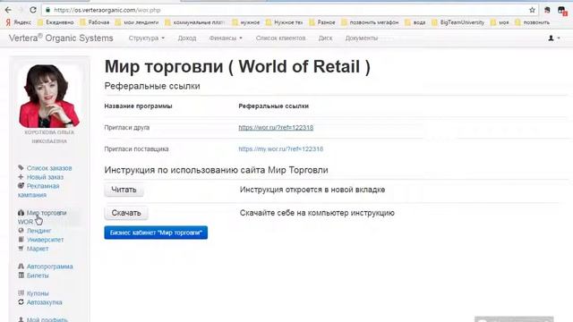Open the Яндекс bookmark
The image size is (573, 322).
click(x=19, y=22)
